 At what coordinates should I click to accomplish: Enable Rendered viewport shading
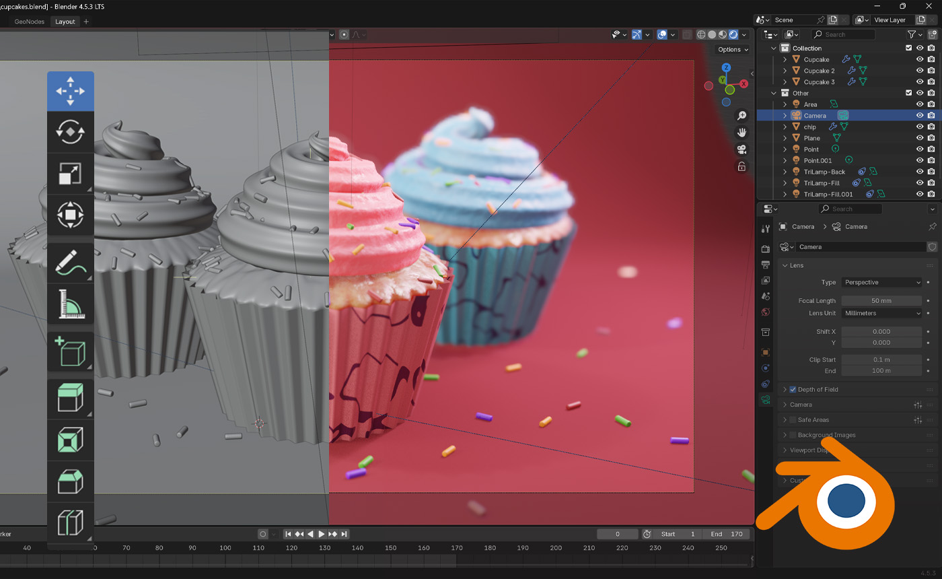(x=735, y=34)
